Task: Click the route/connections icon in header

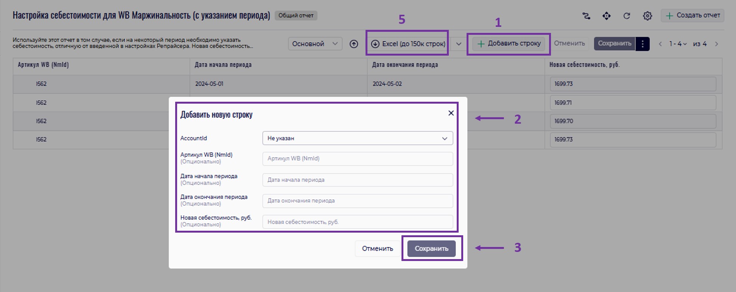Action: [586, 16]
